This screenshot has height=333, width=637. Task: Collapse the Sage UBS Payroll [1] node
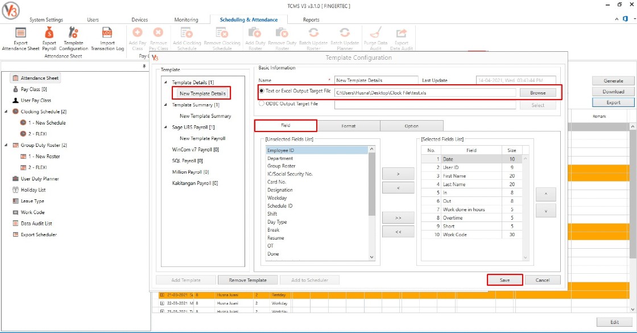(166, 128)
